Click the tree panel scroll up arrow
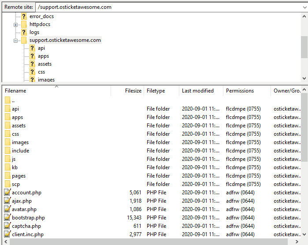 (304, 16)
